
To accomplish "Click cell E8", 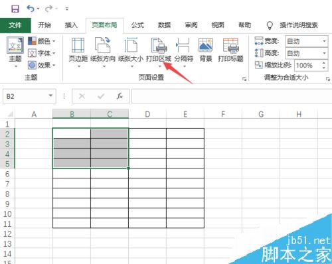I will [185, 193].
